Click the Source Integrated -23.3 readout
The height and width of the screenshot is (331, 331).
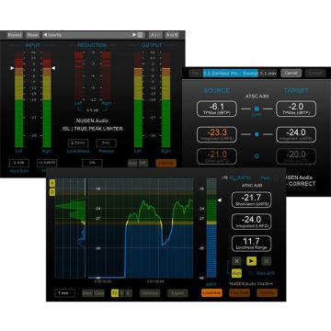point(217,134)
